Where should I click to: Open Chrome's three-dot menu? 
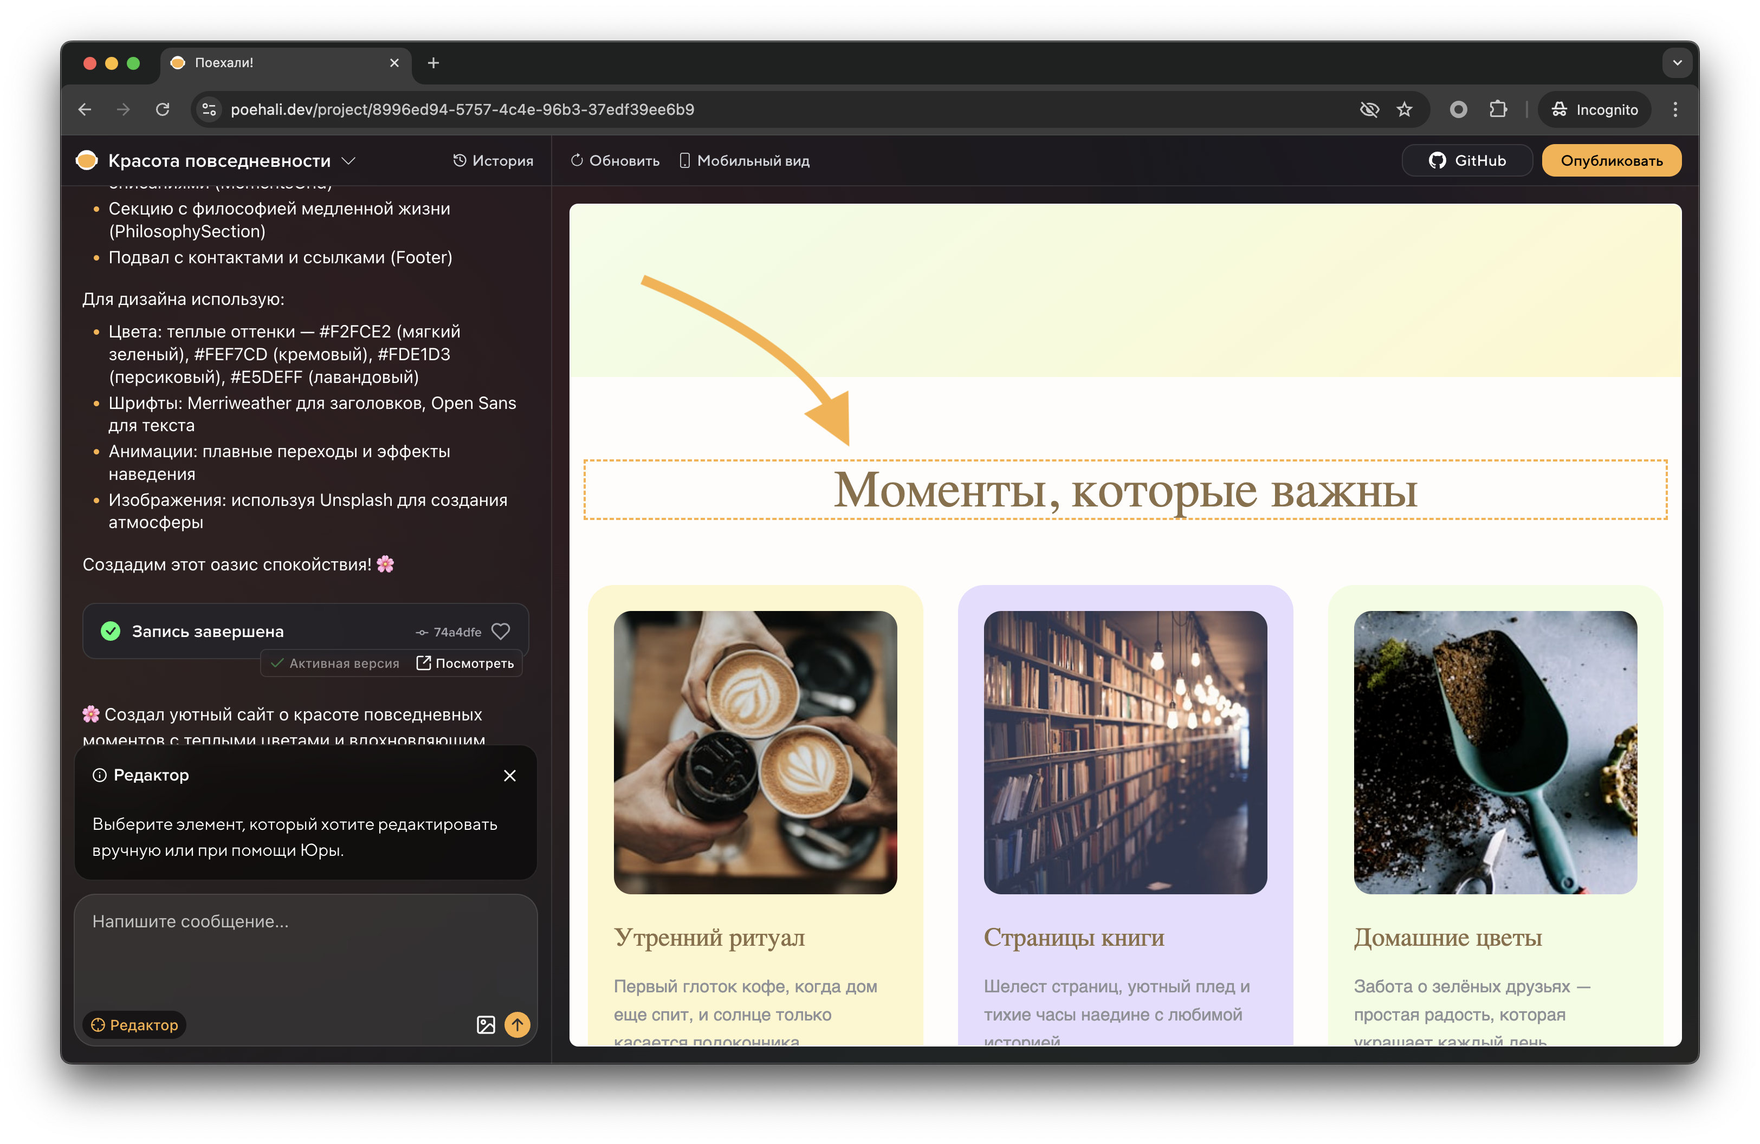click(x=1675, y=109)
